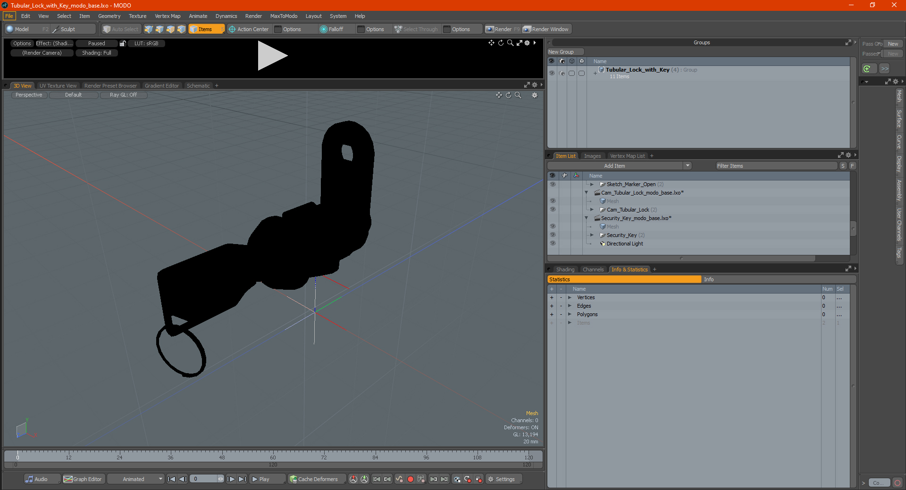The width and height of the screenshot is (906, 490).
Task: Toggle visibility of Directional Light
Action: 553,244
